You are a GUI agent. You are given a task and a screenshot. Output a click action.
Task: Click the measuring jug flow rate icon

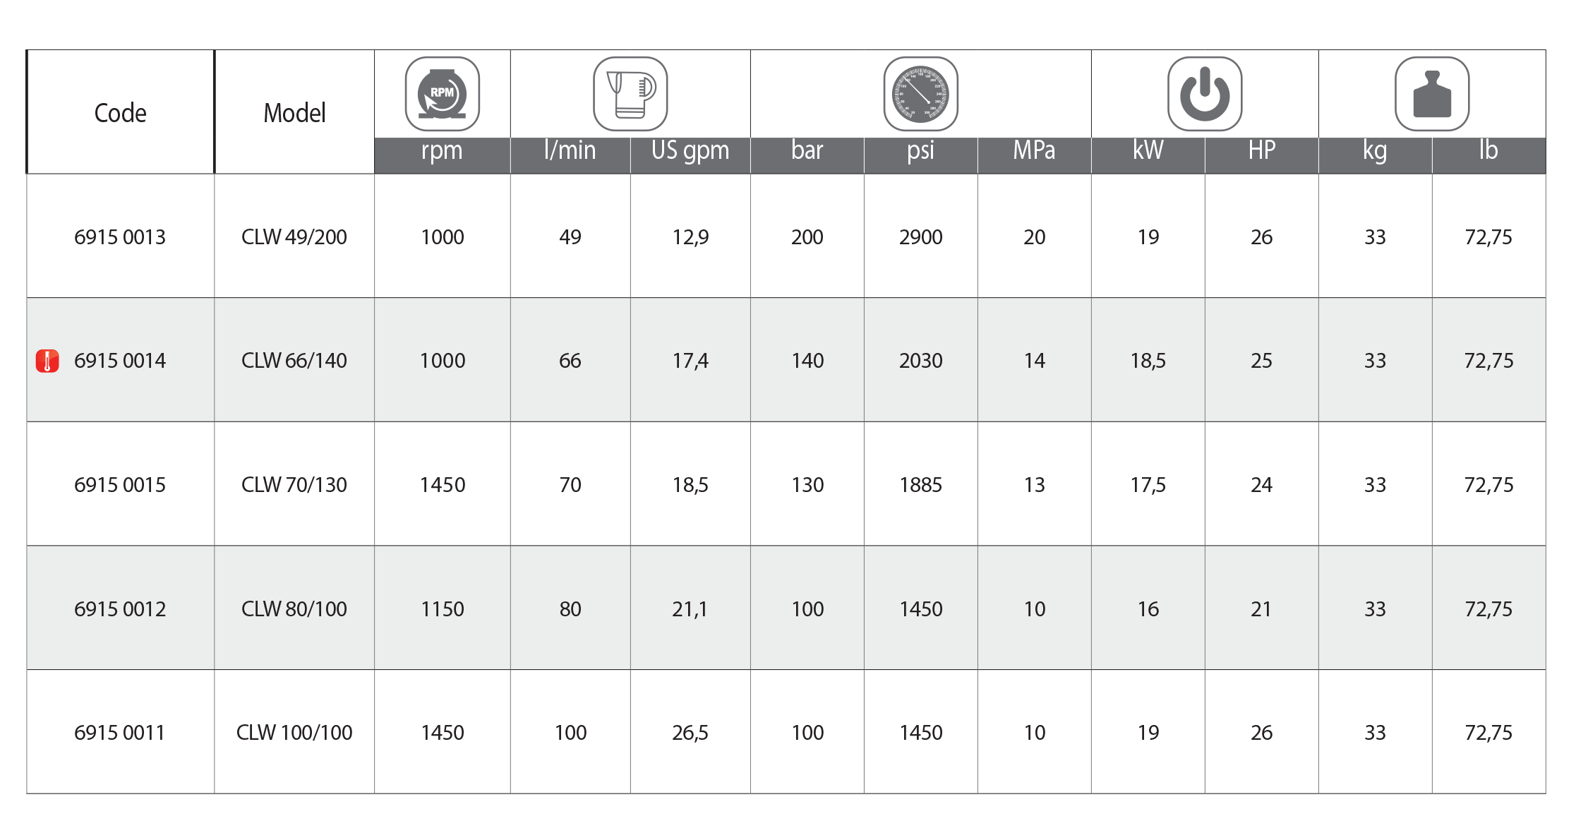(630, 94)
